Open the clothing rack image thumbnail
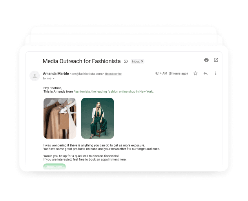 (60, 118)
